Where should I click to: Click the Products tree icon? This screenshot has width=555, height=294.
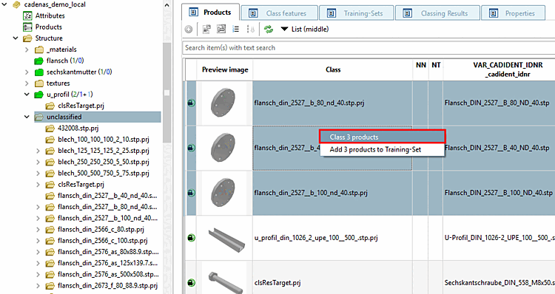point(27,27)
